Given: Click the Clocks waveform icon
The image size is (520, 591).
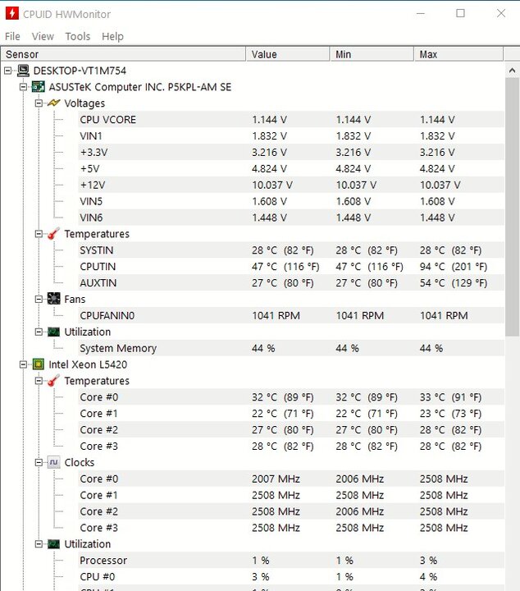Looking at the screenshot, I should [54, 462].
